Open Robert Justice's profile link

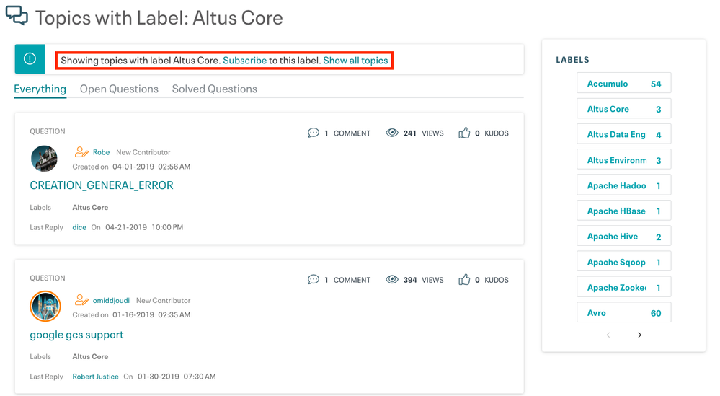[95, 377]
